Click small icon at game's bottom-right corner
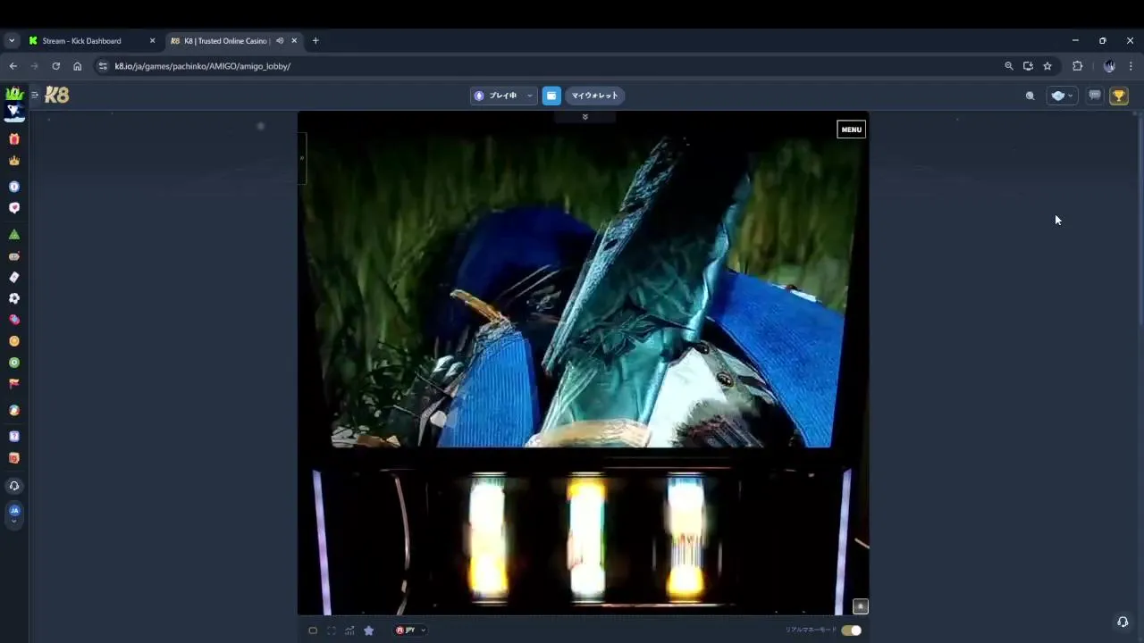 860,606
